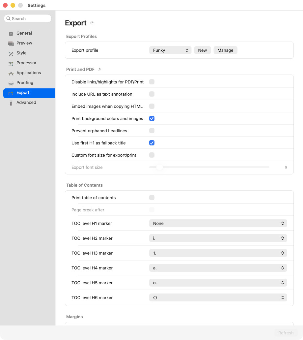
Task: Click the Export font size label
Action: tap(87, 168)
